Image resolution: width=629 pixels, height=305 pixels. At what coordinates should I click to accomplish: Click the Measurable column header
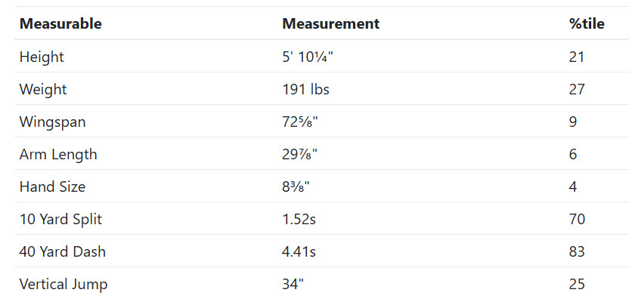60,23
